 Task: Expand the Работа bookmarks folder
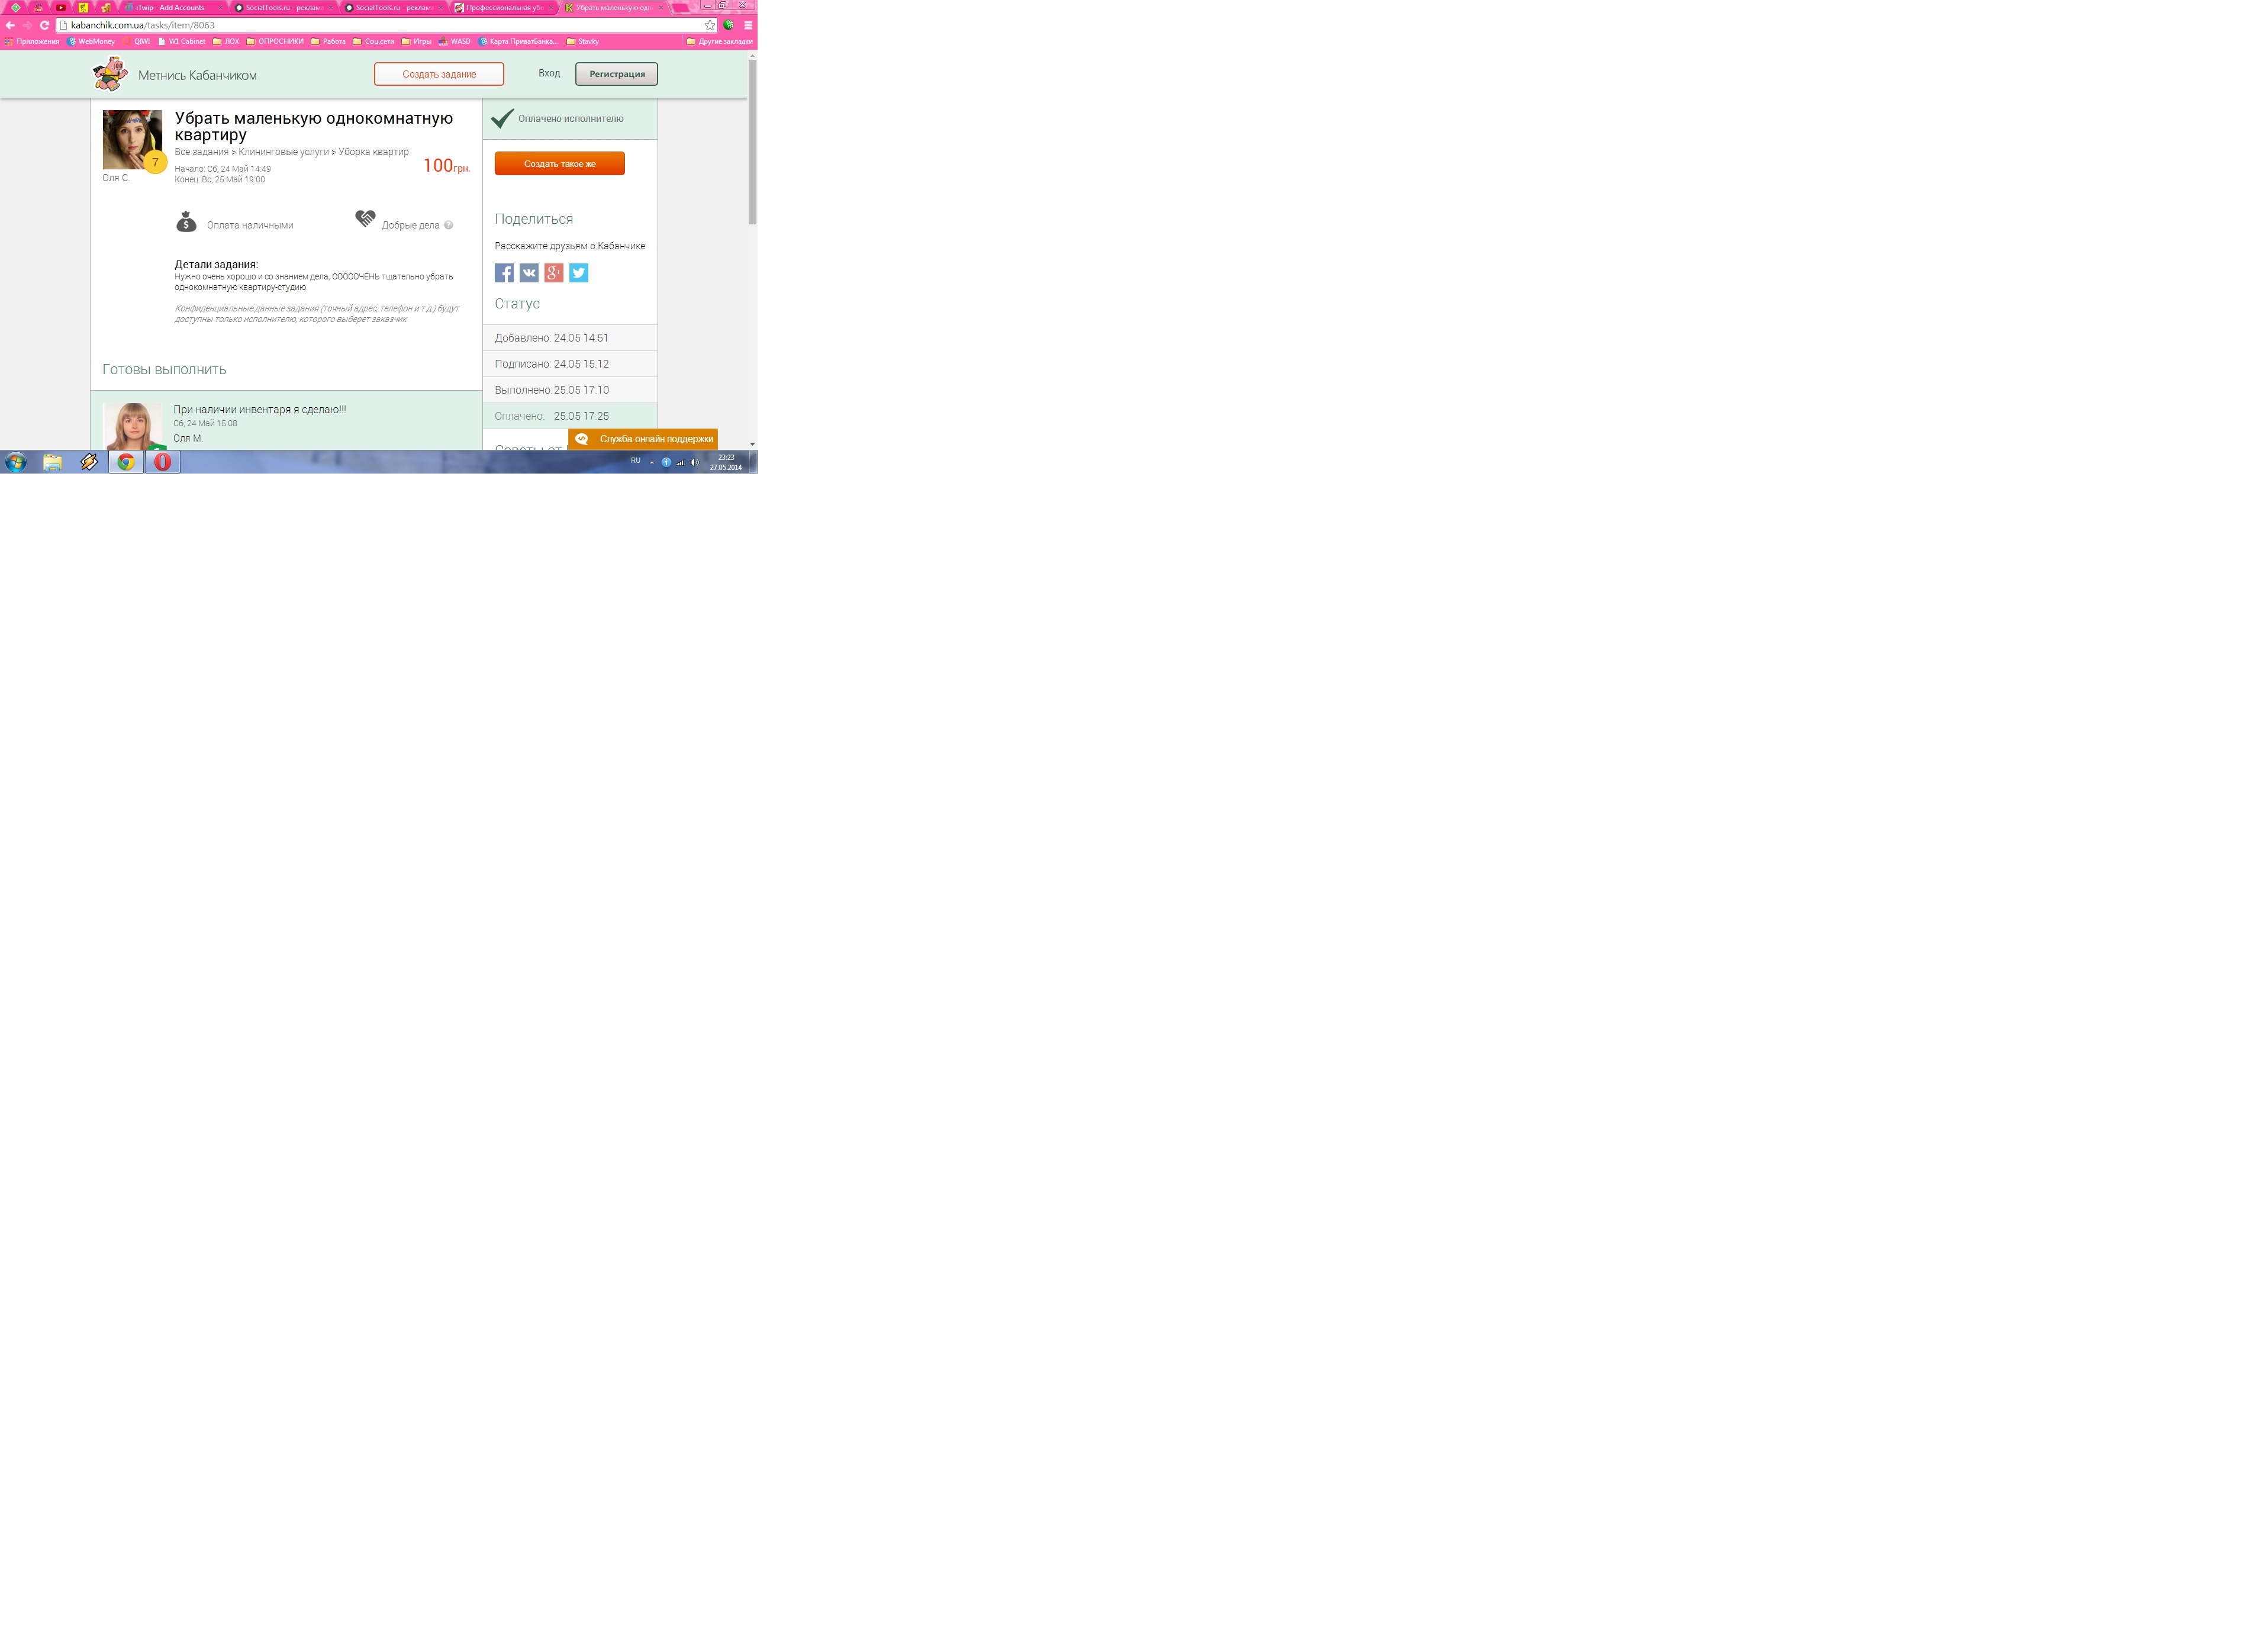[x=328, y=41]
